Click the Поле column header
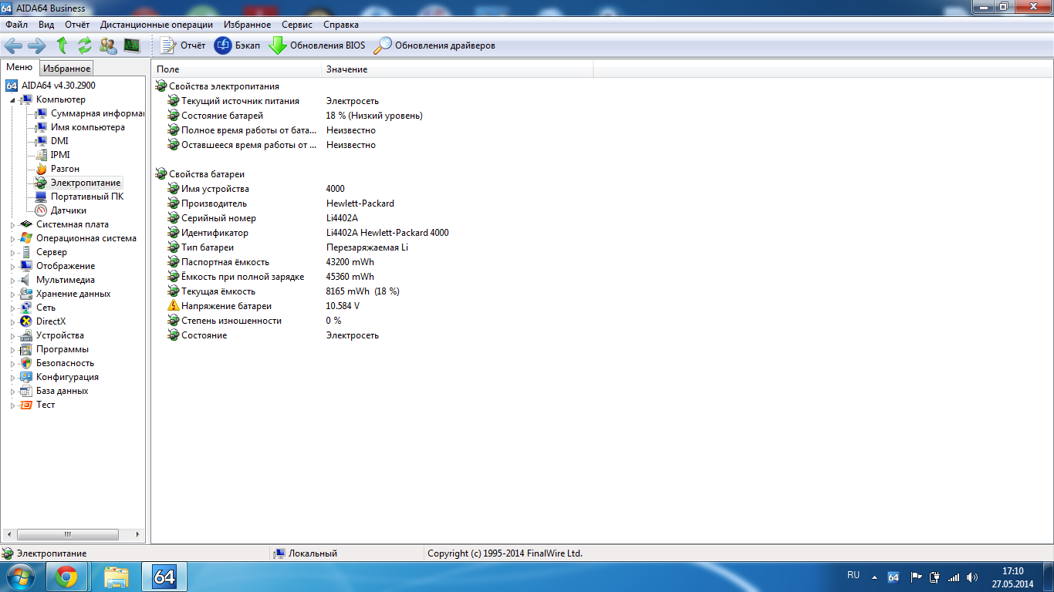1054x592 pixels. tap(237, 69)
